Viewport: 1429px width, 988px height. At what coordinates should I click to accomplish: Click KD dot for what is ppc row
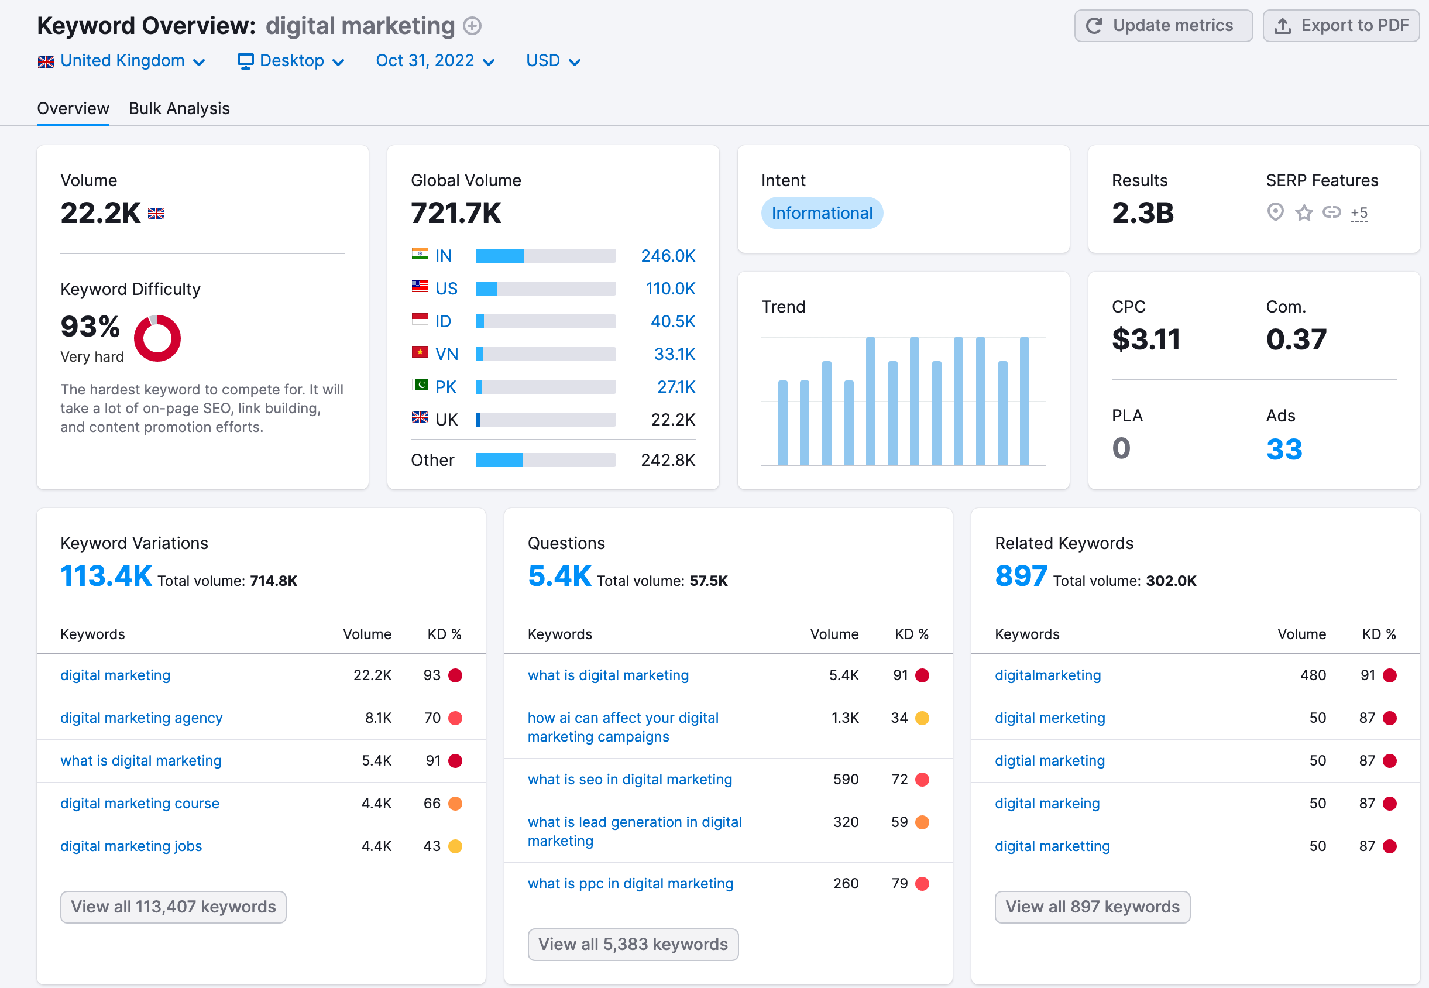tap(922, 883)
